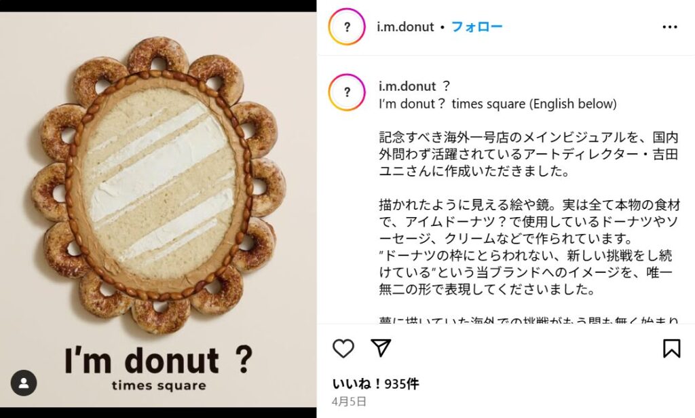Open i.m.donut profile picture in header
695x418 pixels.
click(x=347, y=26)
